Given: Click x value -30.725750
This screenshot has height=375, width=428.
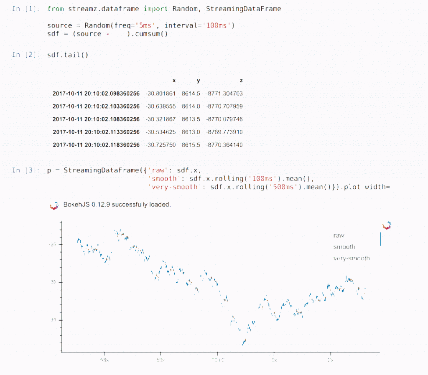Looking at the screenshot, I should pyautogui.click(x=160, y=145).
